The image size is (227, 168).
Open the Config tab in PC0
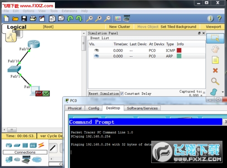pyautogui.click(x=94, y=108)
